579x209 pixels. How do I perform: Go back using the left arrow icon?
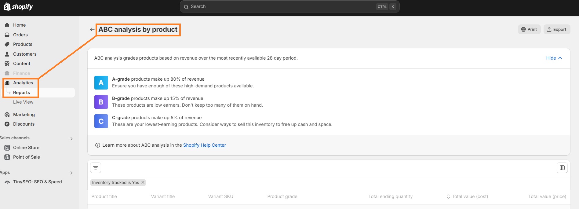pos(92,29)
